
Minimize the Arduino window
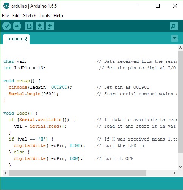coord(141,6)
